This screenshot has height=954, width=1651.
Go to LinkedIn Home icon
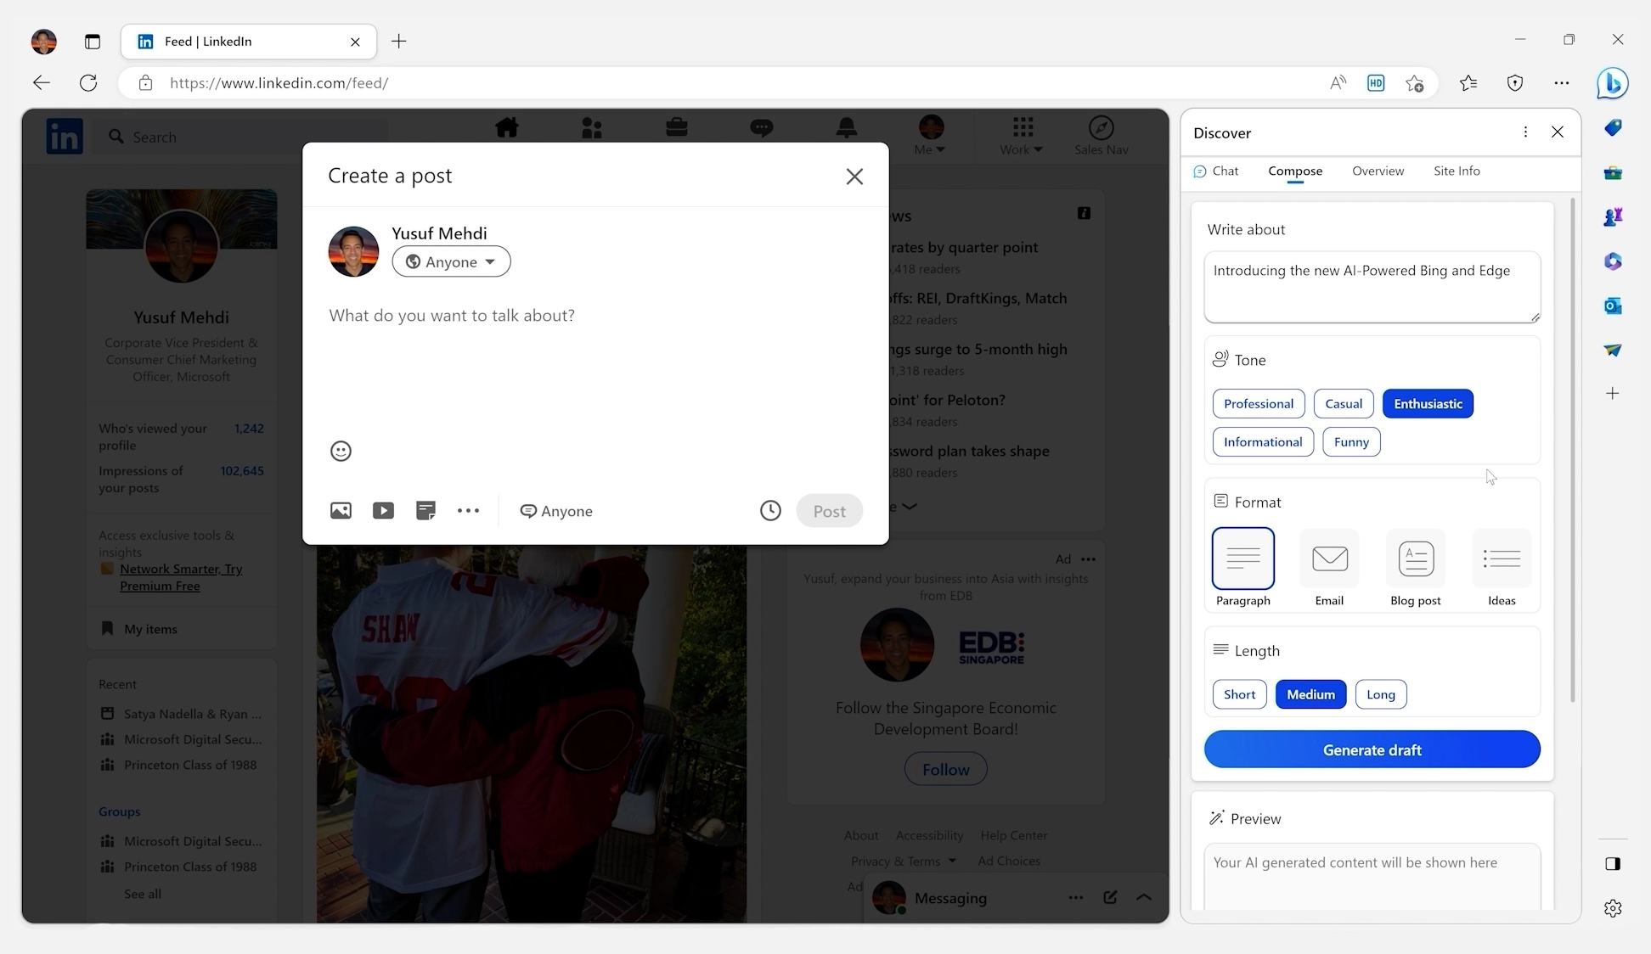pos(507,128)
